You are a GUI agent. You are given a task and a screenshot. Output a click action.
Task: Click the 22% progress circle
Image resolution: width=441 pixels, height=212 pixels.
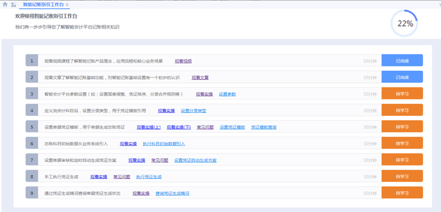[405, 24]
